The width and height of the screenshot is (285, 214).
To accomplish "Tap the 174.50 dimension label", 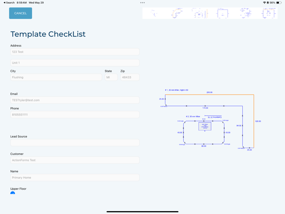I will pyautogui.click(x=205, y=108).
